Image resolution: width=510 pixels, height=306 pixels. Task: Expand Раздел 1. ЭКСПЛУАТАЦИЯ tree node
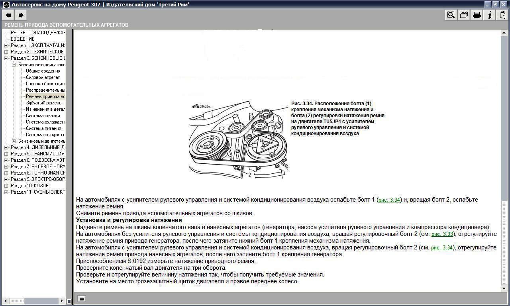[6, 45]
